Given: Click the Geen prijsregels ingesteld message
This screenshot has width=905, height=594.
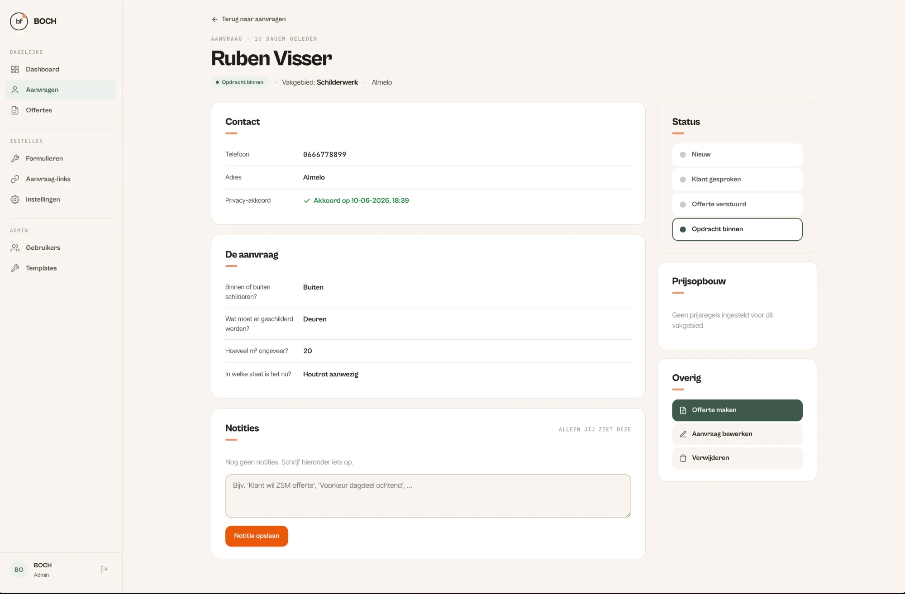Looking at the screenshot, I should 722,320.
